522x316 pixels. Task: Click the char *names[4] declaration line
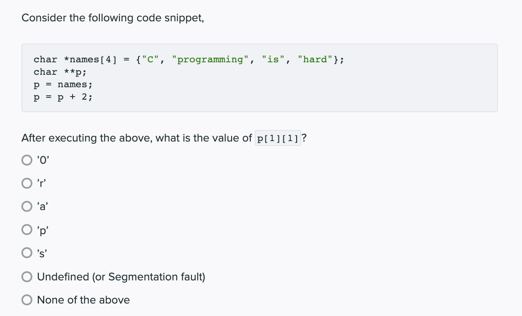coord(189,60)
